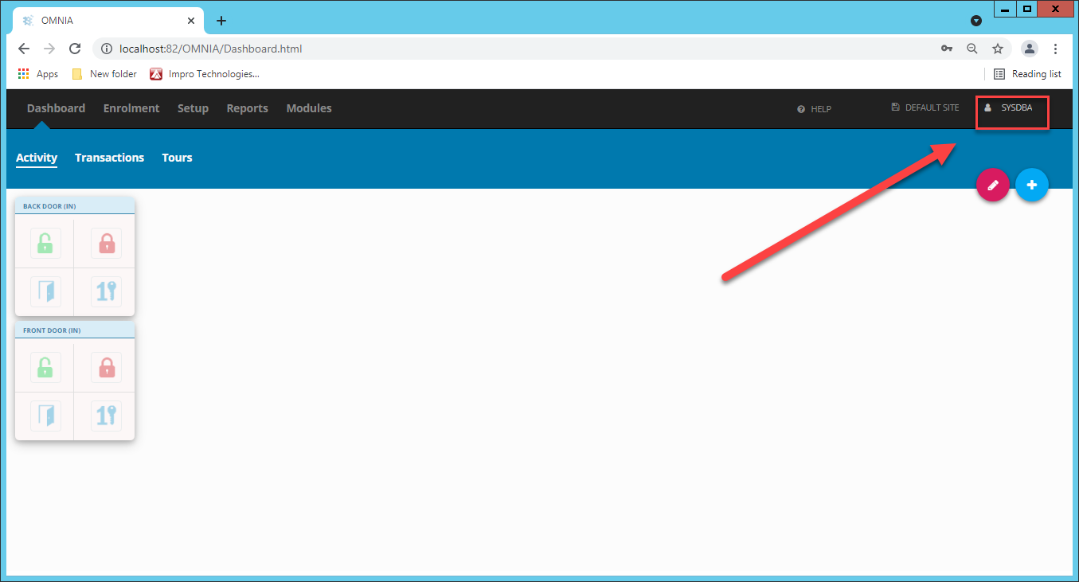Screen dimensions: 1079x582
Task: Reload the Dashboard page
Action: pyautogui.click(x=75, y=49)
